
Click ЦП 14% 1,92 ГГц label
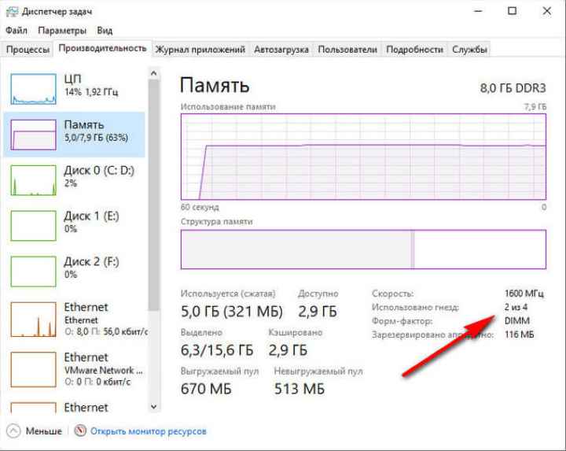click(x=91, y=85)
